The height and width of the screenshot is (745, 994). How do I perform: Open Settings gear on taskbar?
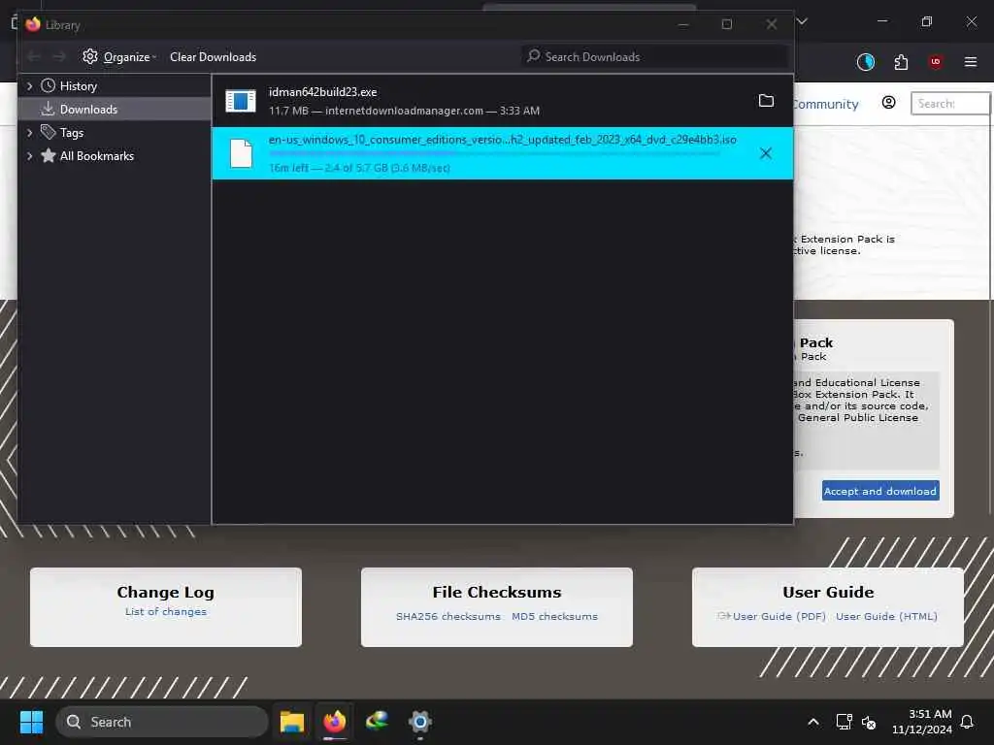pyautogui.click(x=419, y=722)
